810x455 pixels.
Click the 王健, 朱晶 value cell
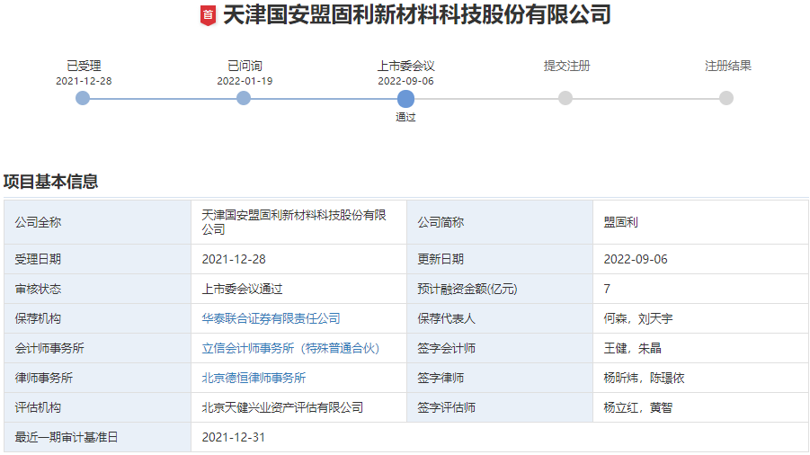tap(701, 348)
